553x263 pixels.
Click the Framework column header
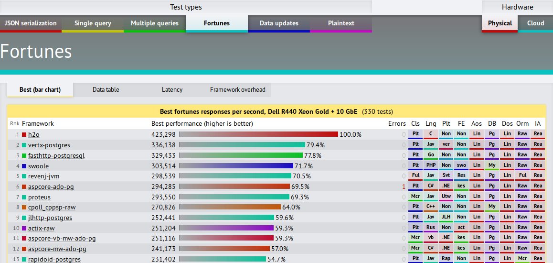pos(38,123)
